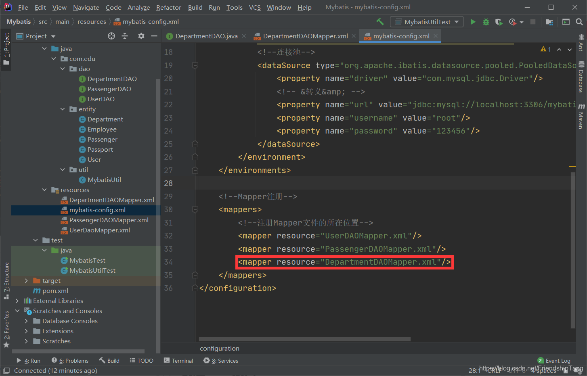Open the Refactor menu

(x=169, y=7)
